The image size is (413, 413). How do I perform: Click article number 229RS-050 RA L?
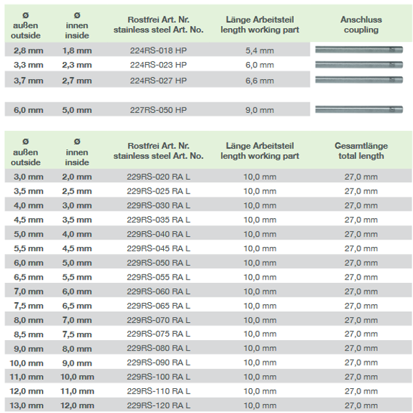click(x=158, y=263)
